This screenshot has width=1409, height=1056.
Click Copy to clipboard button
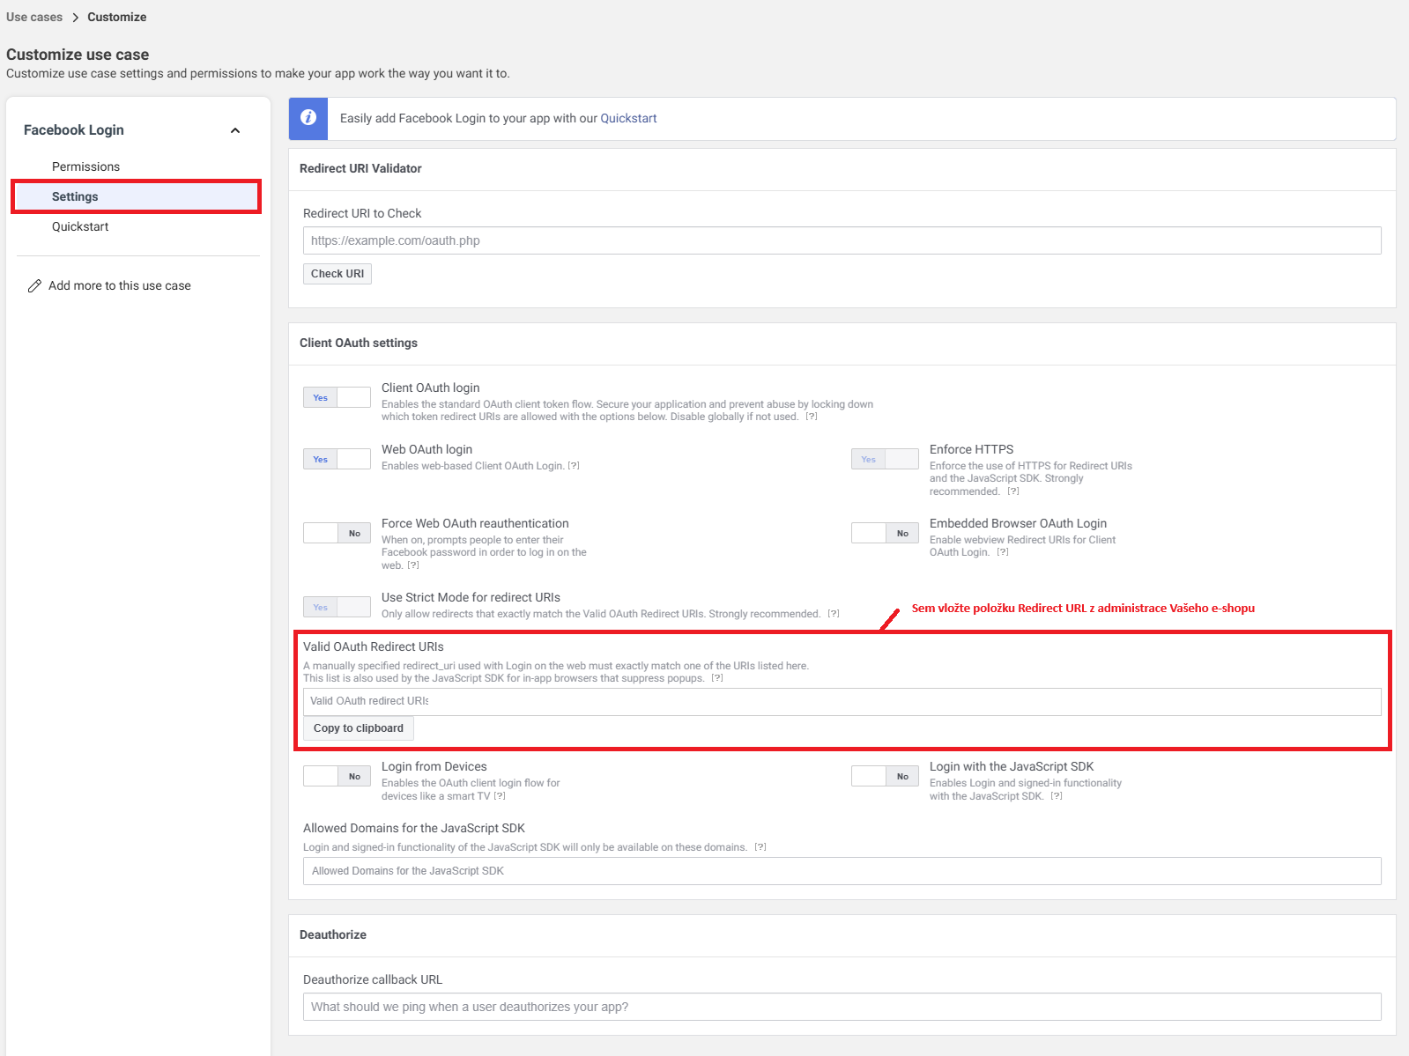tap(359, 728)
